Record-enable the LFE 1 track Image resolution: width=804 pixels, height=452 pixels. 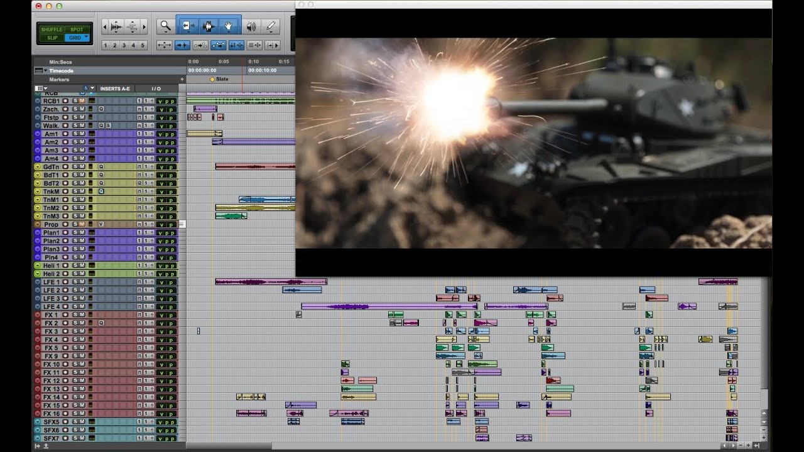coord(65,282)
